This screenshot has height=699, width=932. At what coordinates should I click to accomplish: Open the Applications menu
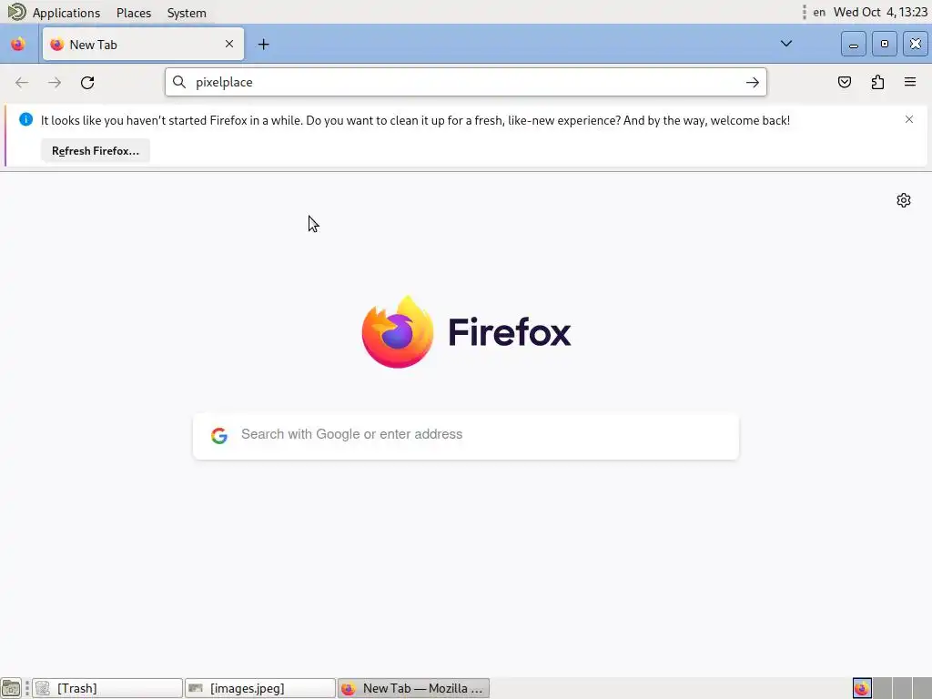tap(66, 13)
